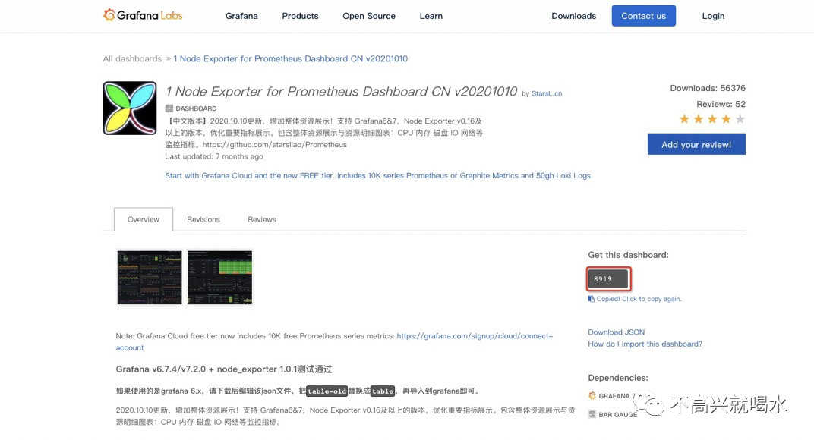Select the Overview tab
The width and height of the screenshot is (814, 440).
[x=144, y=219]
